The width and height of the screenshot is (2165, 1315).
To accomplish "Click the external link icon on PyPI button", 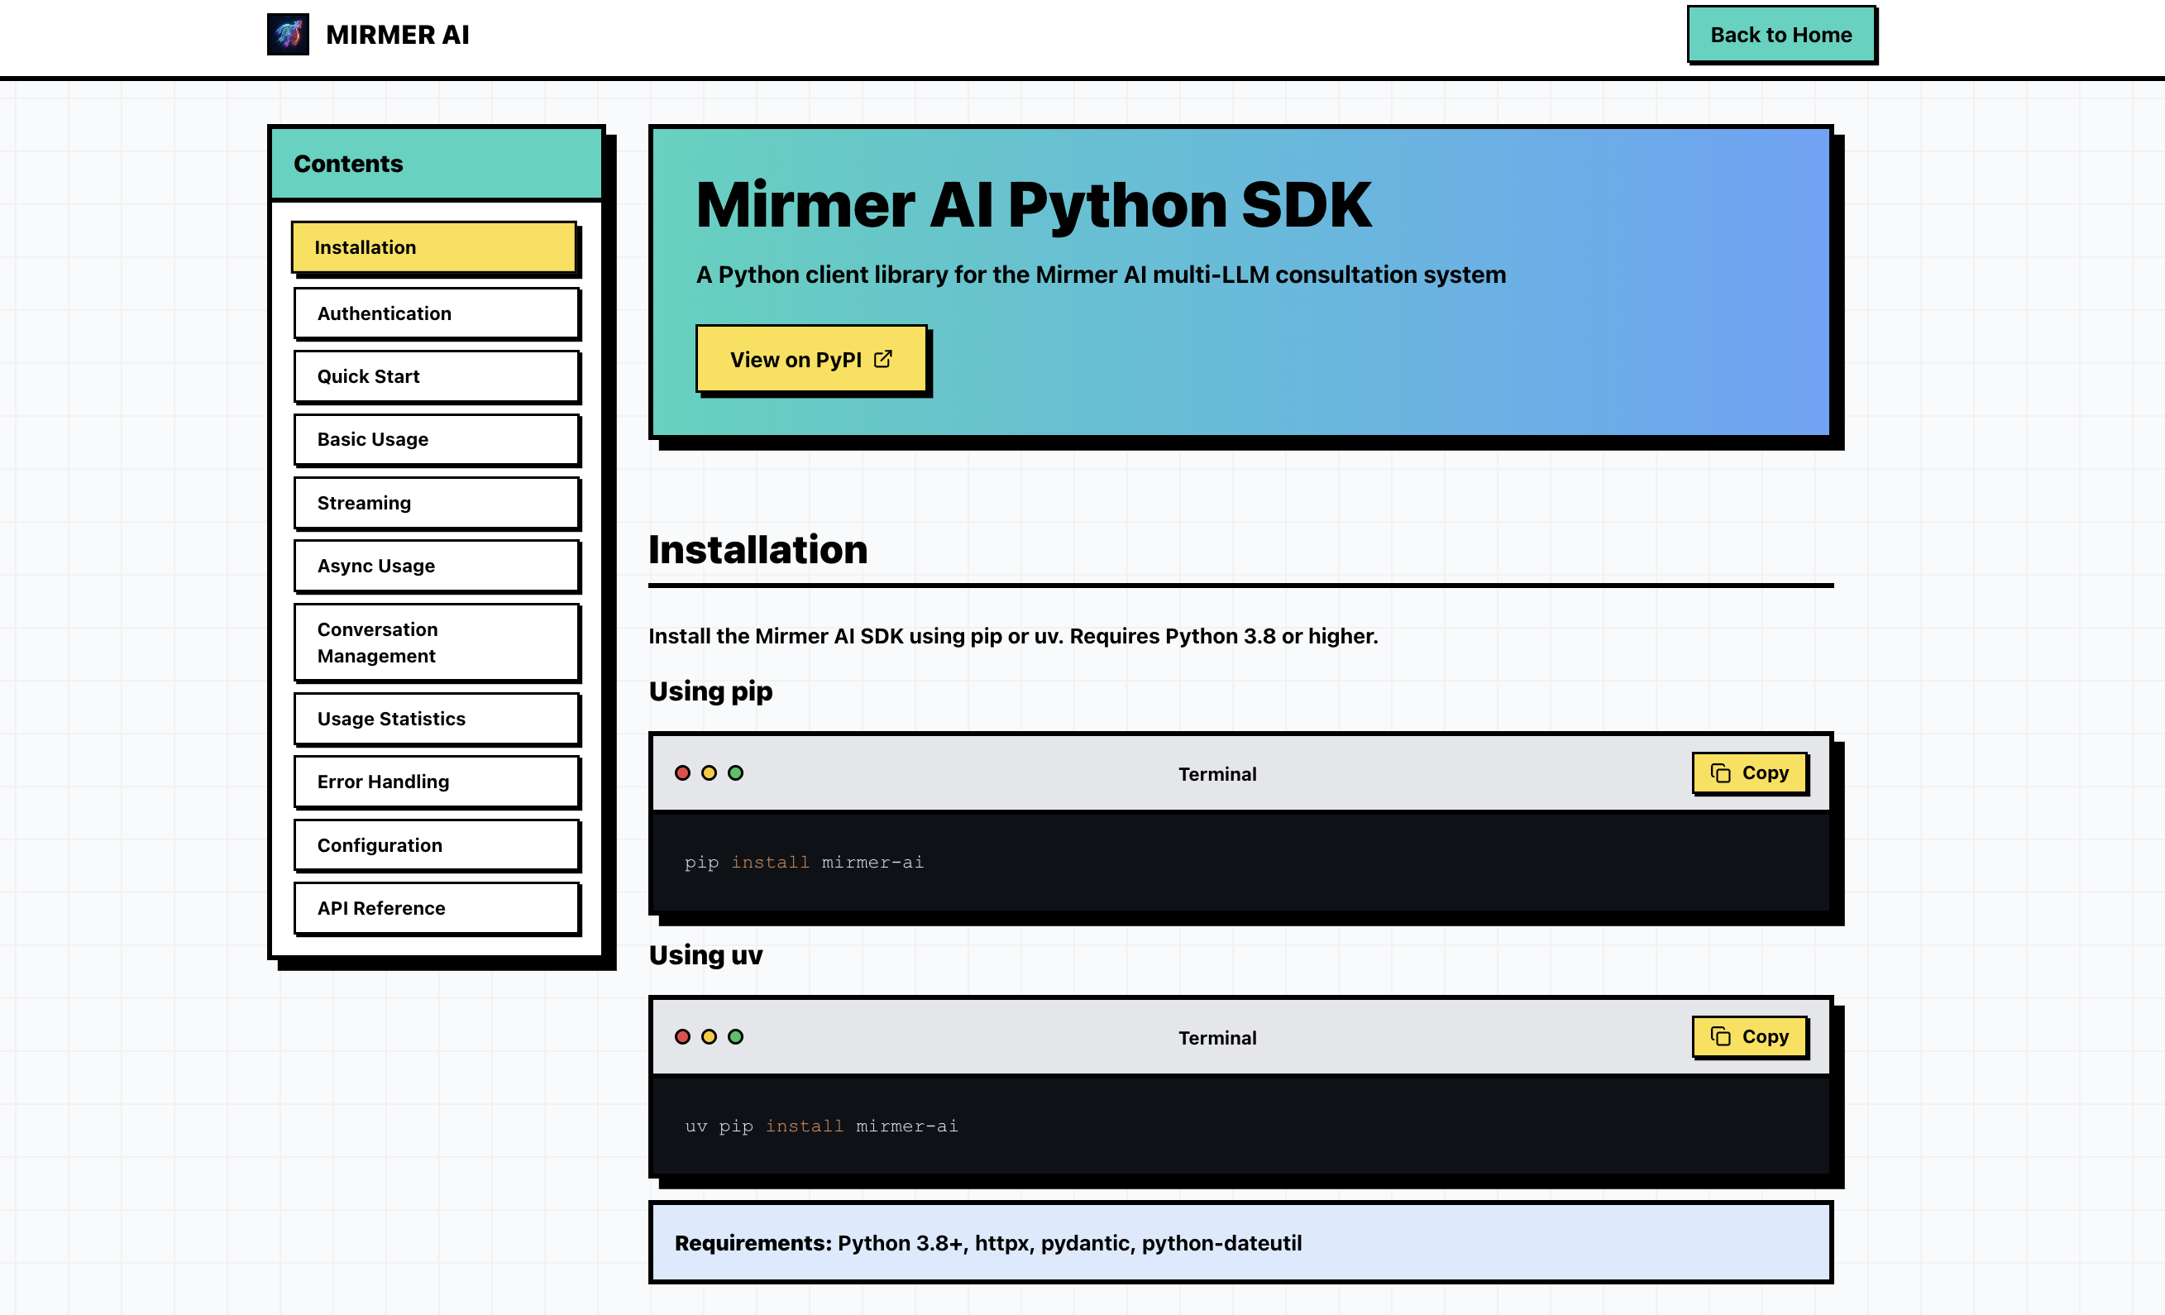I will click(883, 359).
